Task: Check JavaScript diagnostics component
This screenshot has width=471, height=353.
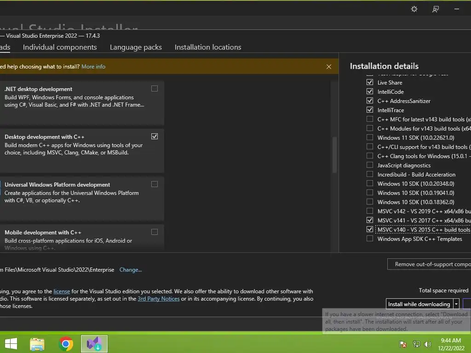Action: pyautogui.click(x=370, y=165)
